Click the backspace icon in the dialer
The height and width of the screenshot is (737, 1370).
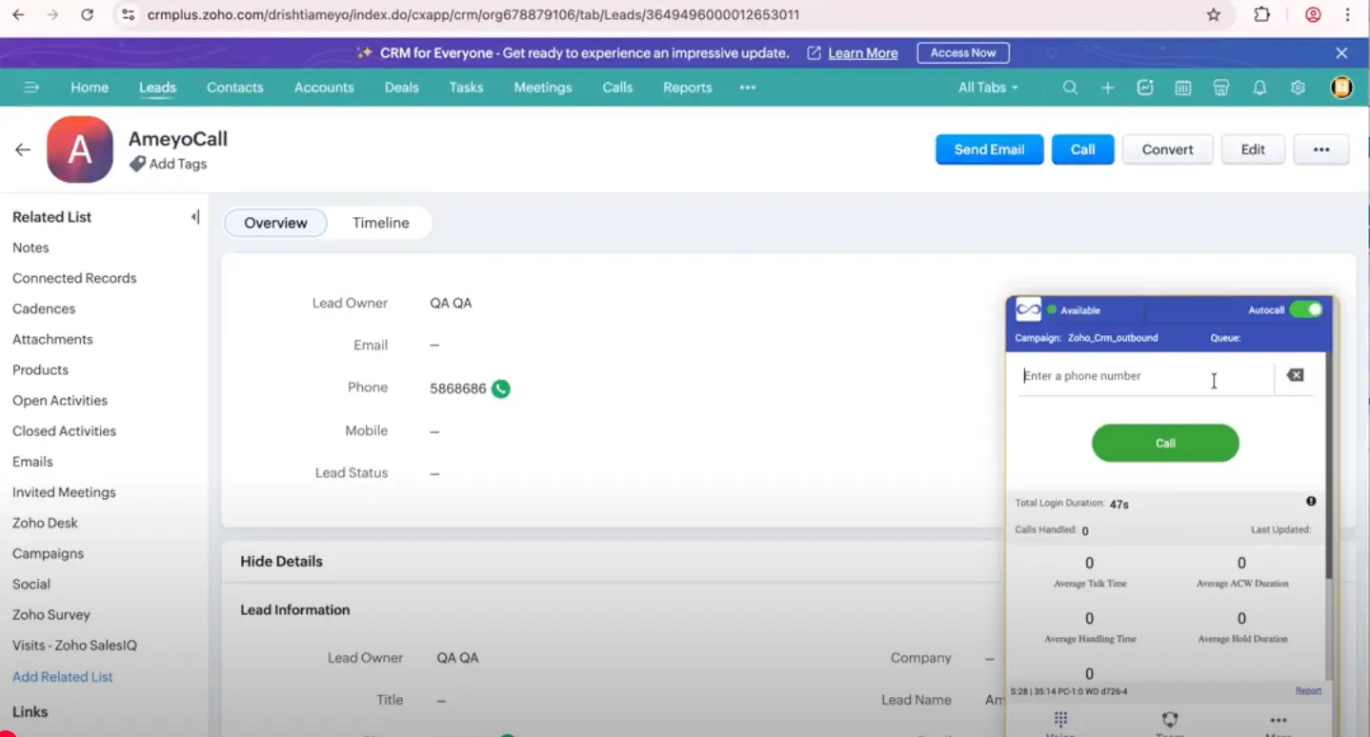[x=1295, y=375]
